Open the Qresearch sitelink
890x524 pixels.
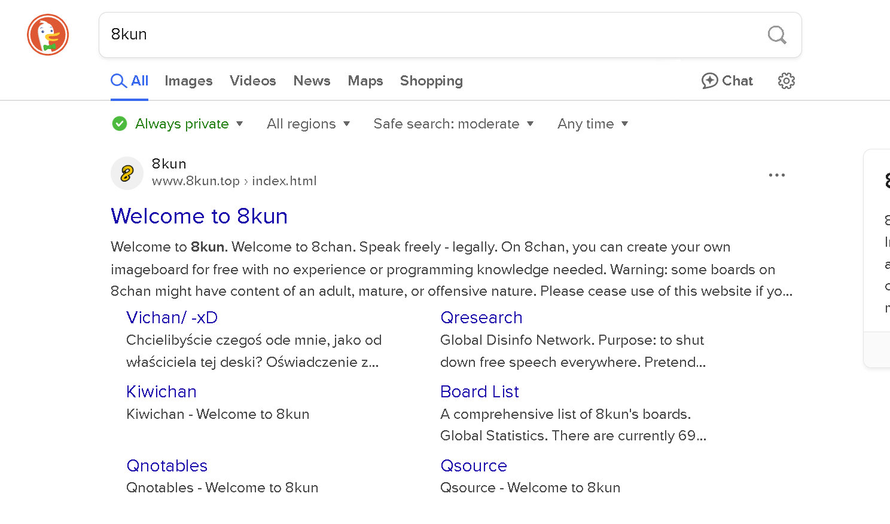481,318
